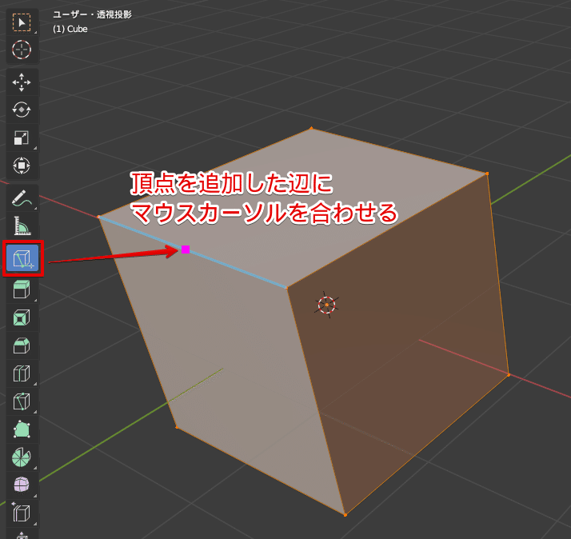Click the 3D cursor on the cube
Screen dimensions: 571x539
[326, 305]
